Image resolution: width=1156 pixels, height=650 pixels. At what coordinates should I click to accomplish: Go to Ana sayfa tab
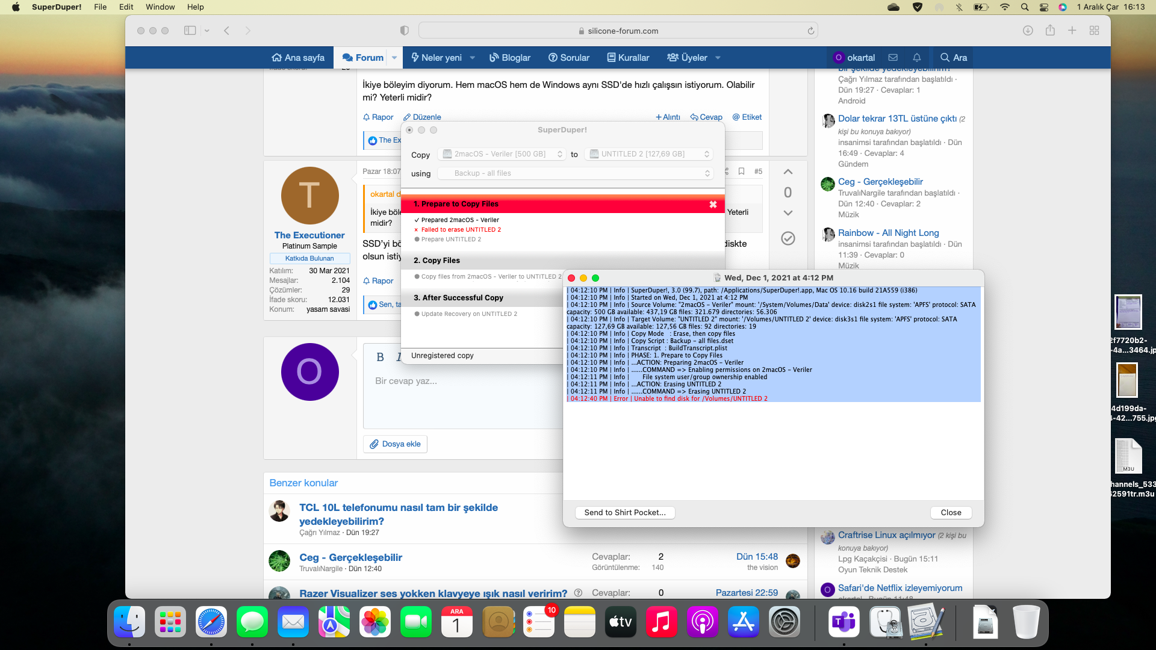(298, 58)
